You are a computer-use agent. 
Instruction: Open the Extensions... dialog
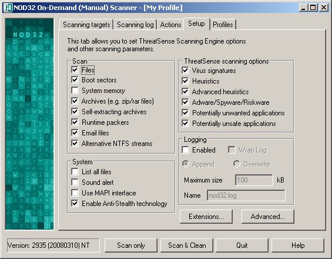click(206, 217)
